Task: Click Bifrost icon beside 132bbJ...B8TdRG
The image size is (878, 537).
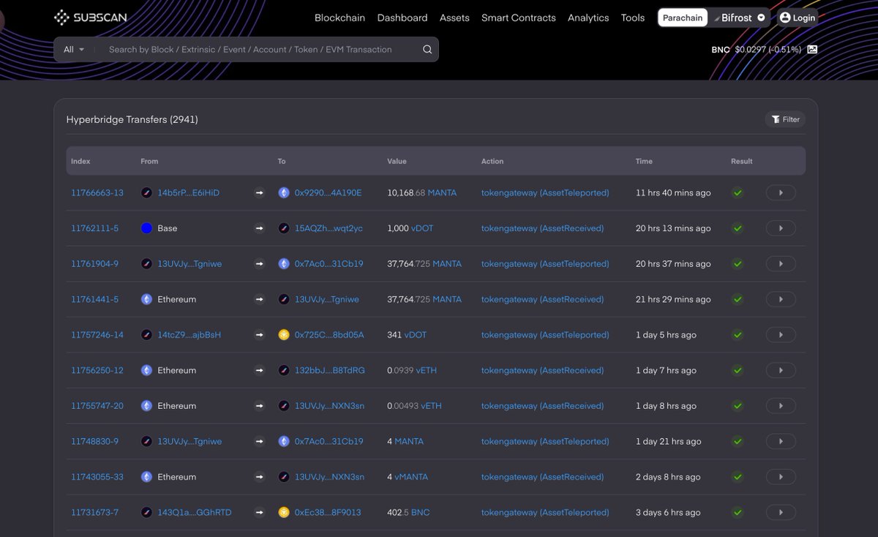Action: [x=284, y=370]
